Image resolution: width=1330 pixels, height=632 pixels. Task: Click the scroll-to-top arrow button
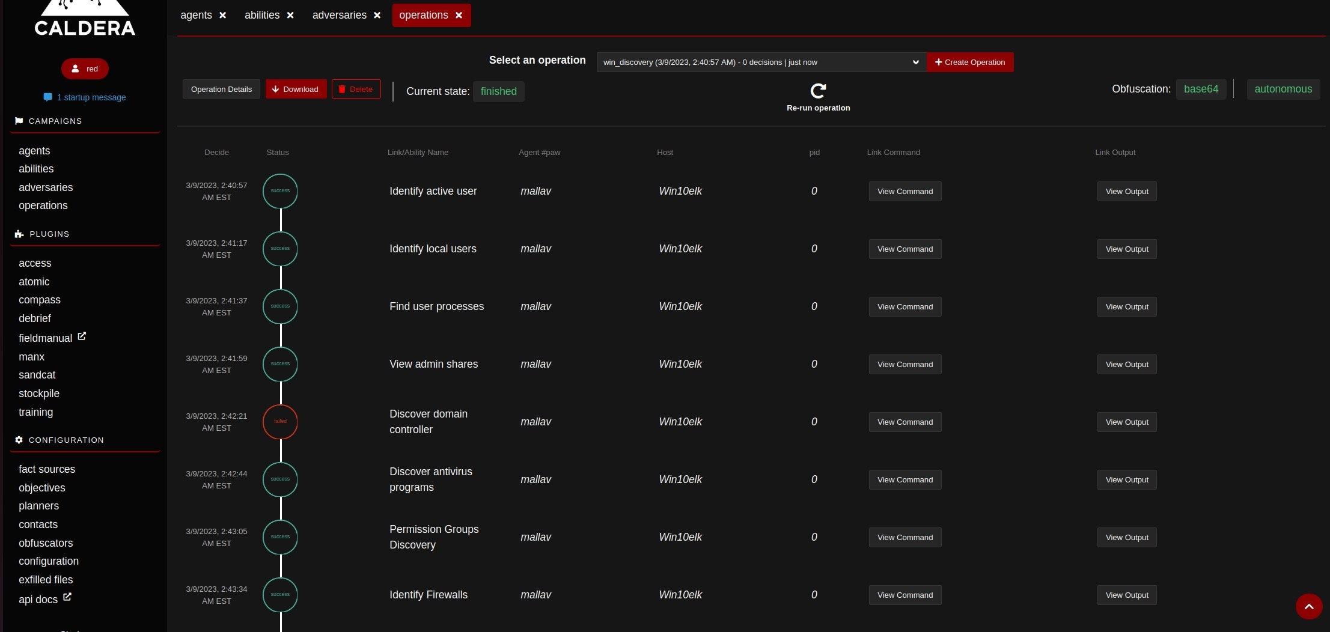pyautogui.click(x=1309, y=607)
